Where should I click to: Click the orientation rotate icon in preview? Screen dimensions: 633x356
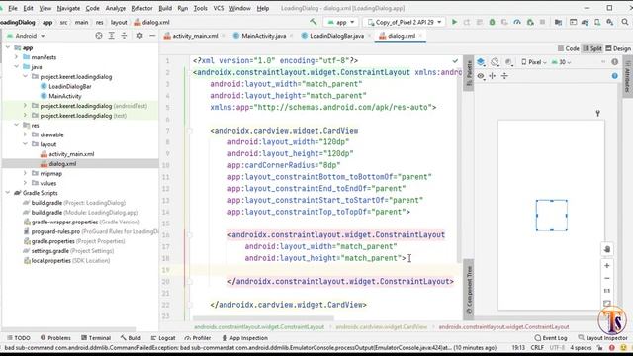point(495,62)
